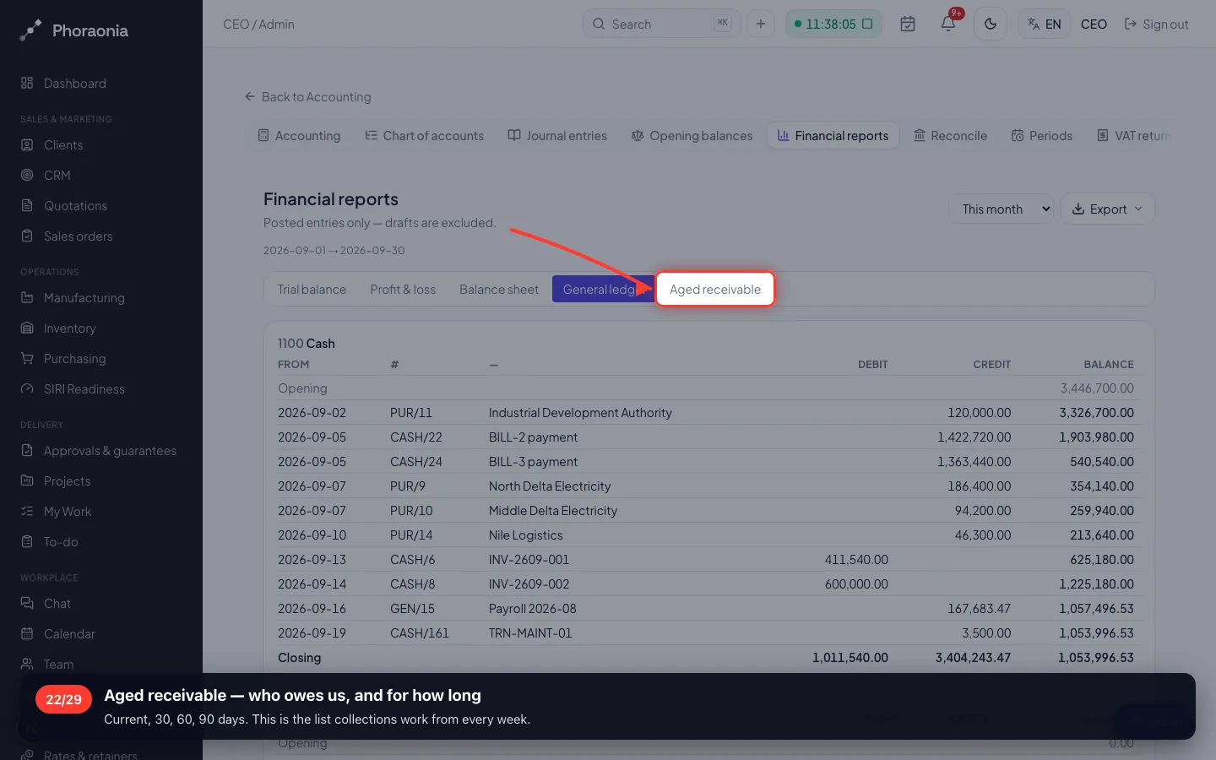Viewport: 1216px width, 760px height.
Task: Open Team in sidebar
Action: pos(58,665)
